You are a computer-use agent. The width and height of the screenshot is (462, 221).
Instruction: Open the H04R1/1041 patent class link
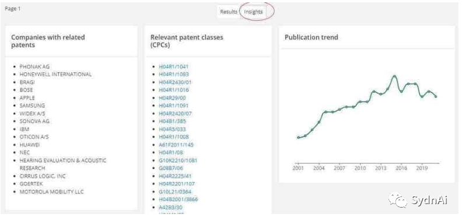coord(174,66)
